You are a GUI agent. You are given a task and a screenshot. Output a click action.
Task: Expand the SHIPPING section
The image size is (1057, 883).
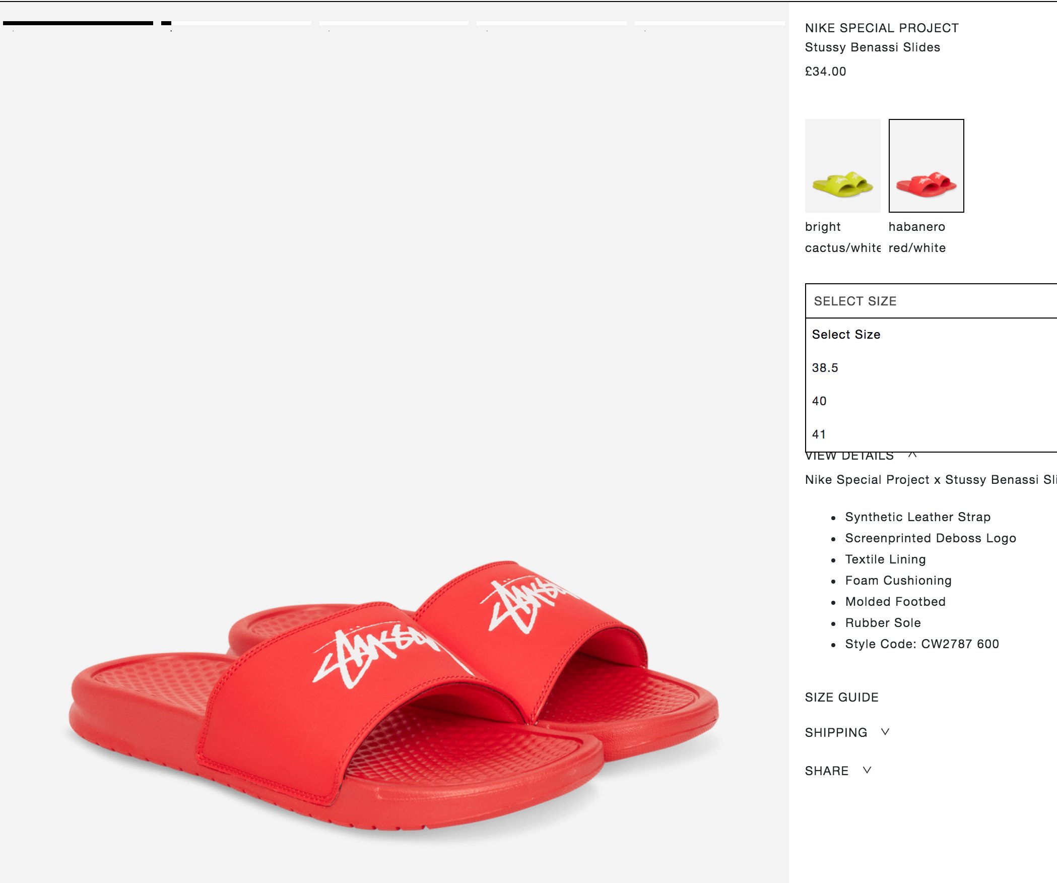click(847, 732)
